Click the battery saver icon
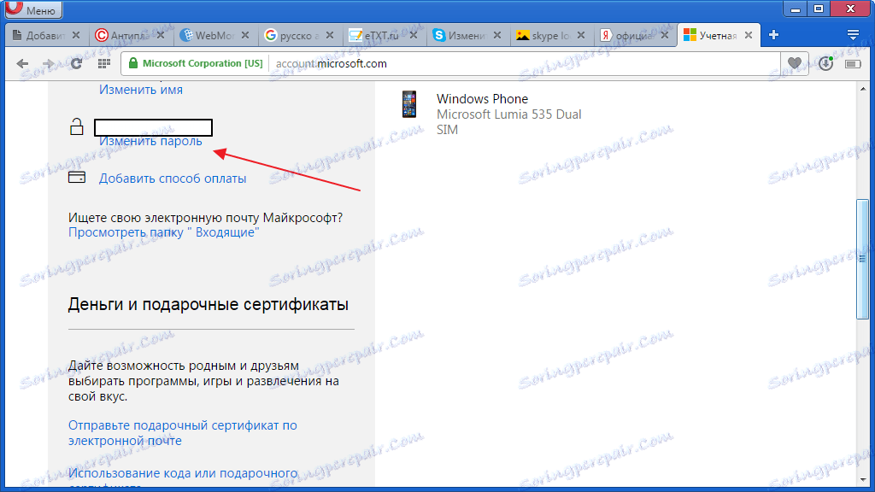875x492 pixels. 853,64
